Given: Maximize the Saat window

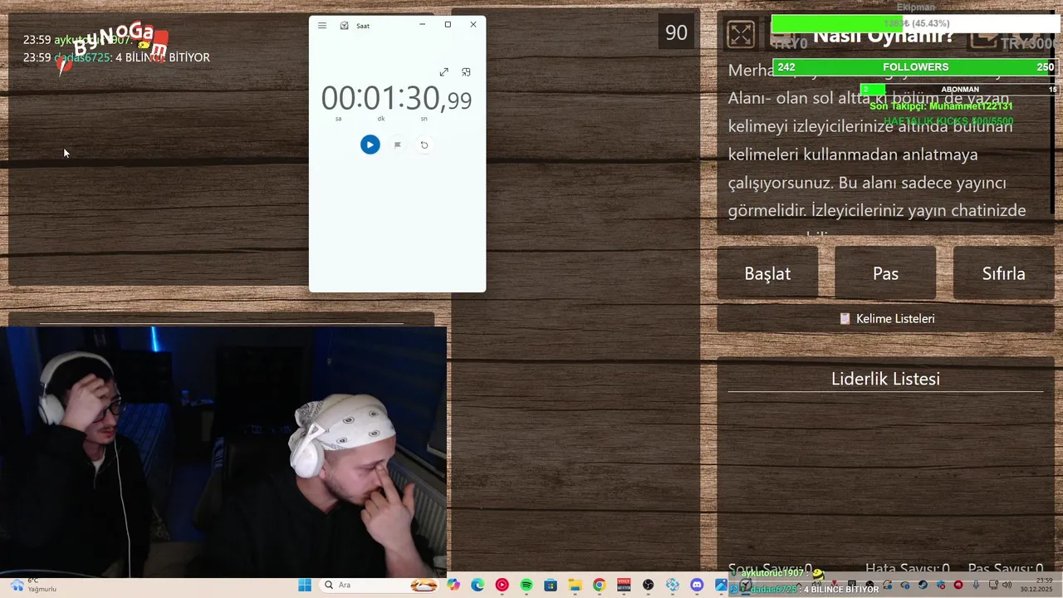Looking at the screenshot, I should point(448,25).
